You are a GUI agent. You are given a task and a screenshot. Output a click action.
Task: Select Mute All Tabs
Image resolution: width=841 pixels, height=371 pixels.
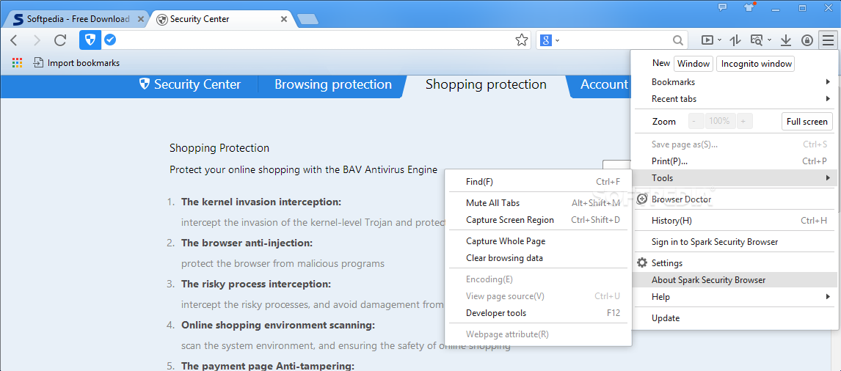[x=538, y=203]
